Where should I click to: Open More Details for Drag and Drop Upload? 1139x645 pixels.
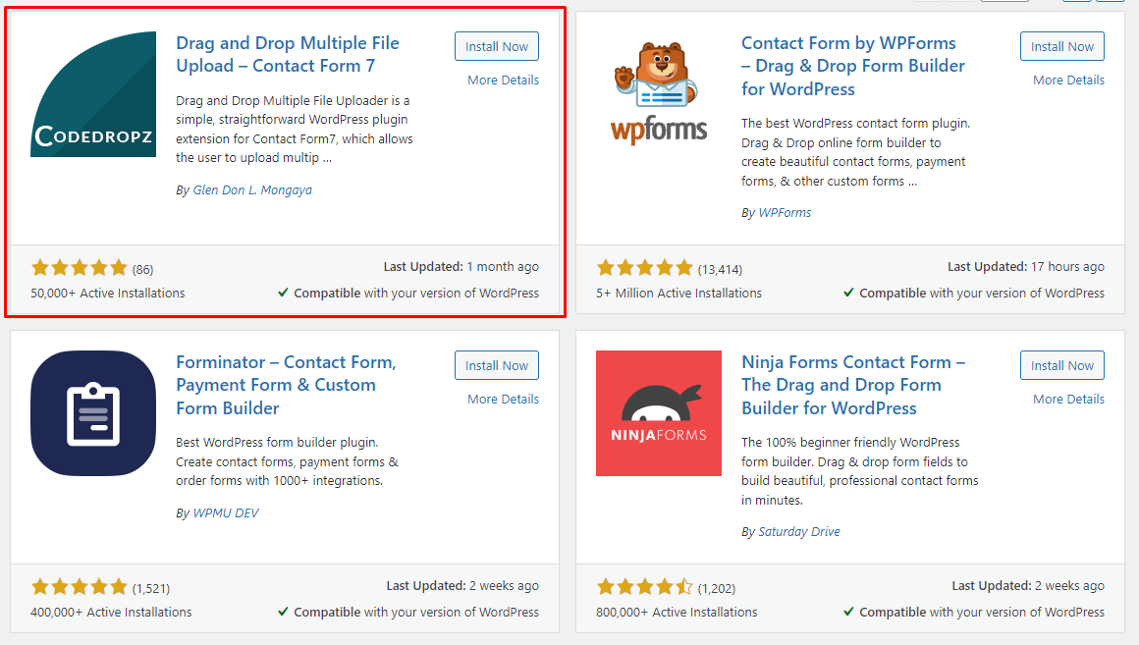[504, 80]
